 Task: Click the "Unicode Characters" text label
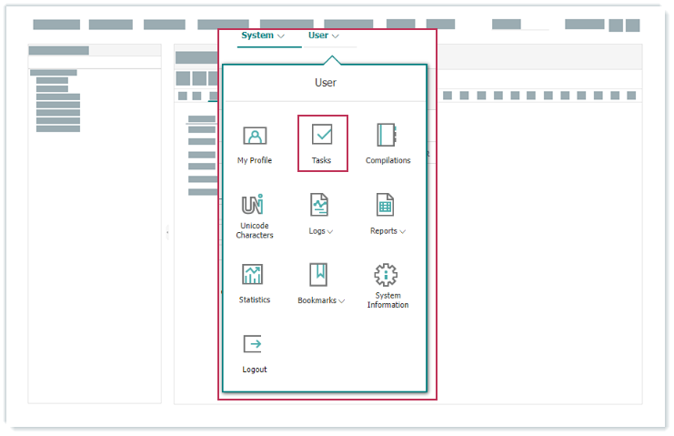(x=255, y=230)
